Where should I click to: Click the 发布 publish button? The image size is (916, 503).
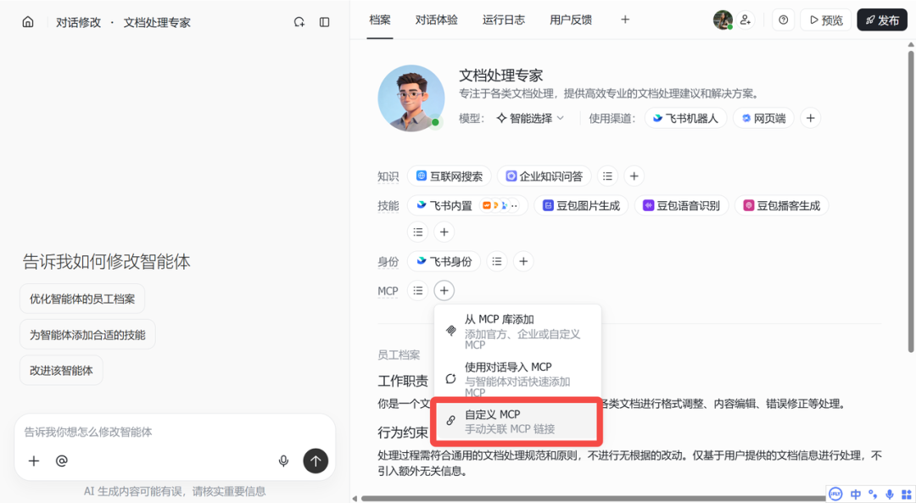click(882, 20)
